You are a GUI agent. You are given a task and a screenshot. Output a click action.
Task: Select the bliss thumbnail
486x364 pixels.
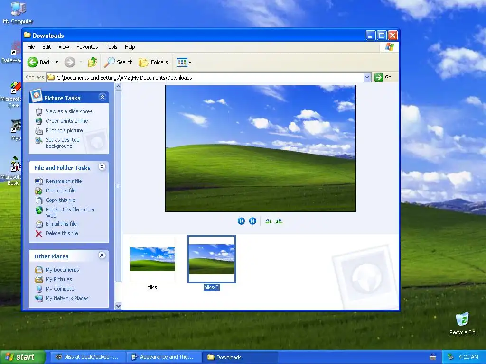point(152,259)
